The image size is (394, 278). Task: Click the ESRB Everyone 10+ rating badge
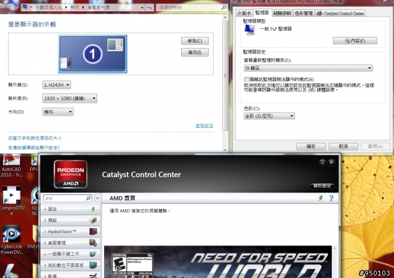click(132, 264)
